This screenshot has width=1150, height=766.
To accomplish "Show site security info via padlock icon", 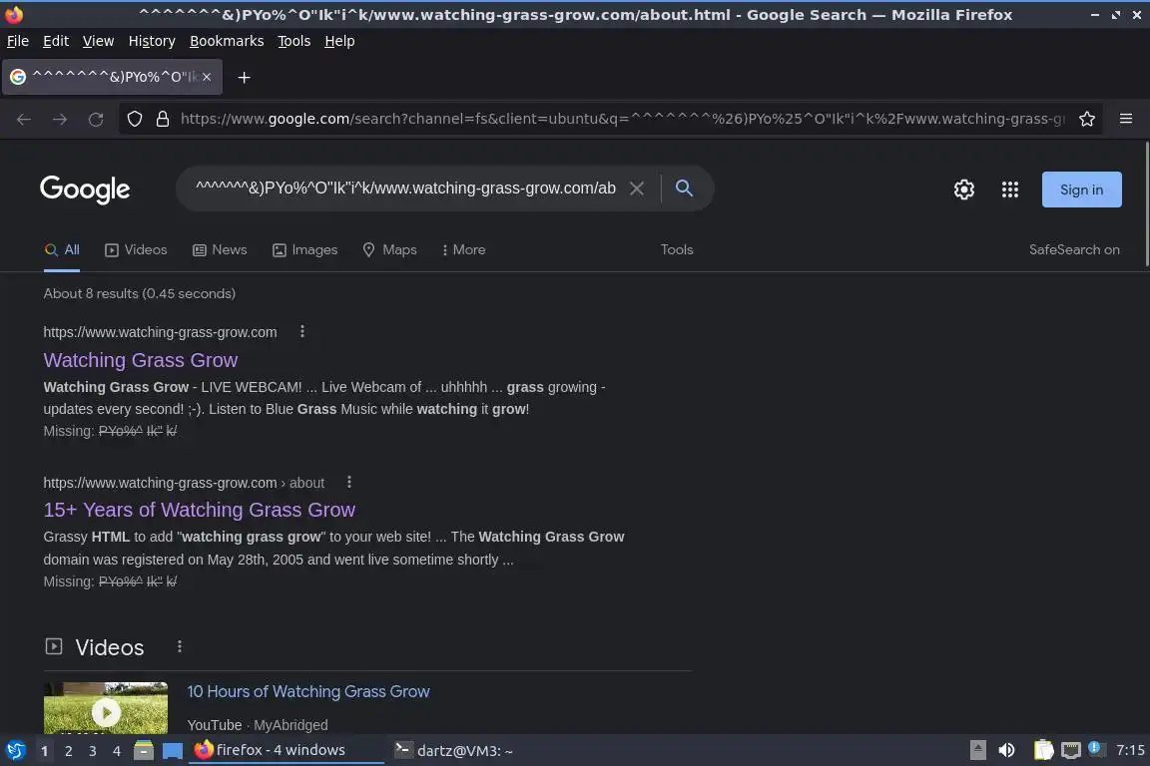I will [163, 119].
